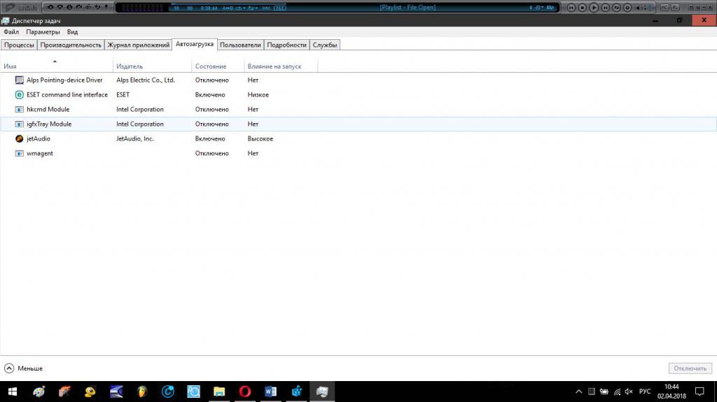Click the ESET green logo icon
Image resolution: width=717 pixels, height=402 pixels.
[19, 94]
